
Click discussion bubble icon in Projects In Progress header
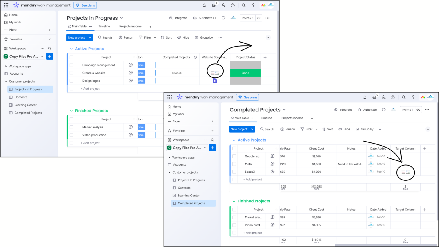point(223,18)
